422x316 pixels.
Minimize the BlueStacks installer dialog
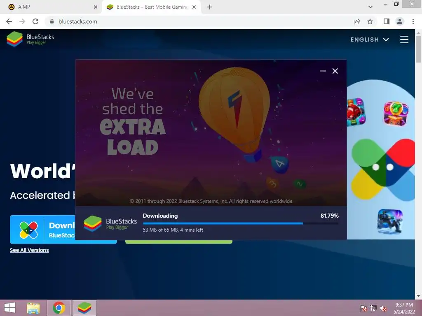323,71
